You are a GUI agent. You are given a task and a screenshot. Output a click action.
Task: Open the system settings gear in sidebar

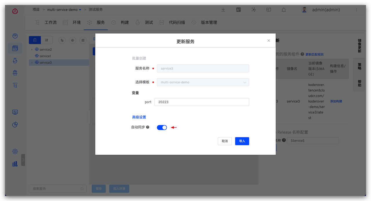(x=15, y=151)
